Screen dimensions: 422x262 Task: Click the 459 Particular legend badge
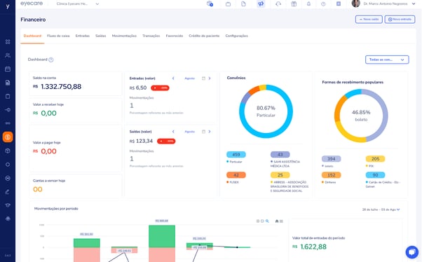pyautogui.click(x=236, y=154)
